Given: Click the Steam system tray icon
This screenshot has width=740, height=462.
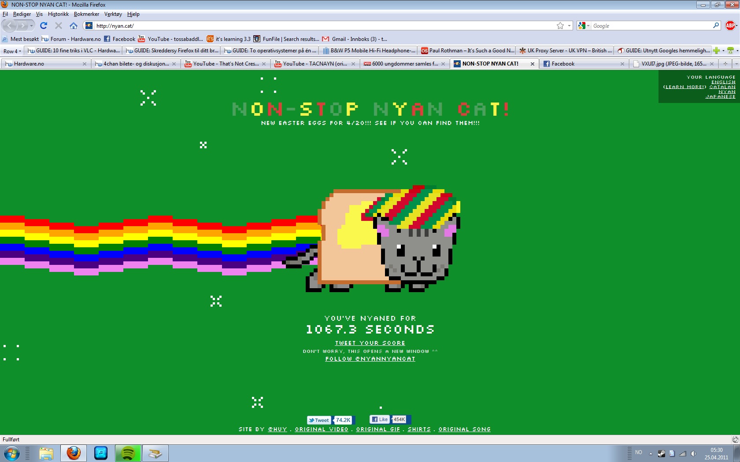Looking at the screenshot, I should 662,454.
